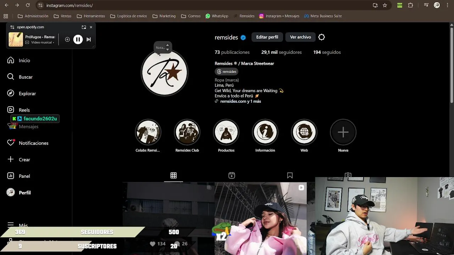Click the Nota bubble above avatar

pyautogui.click(x=163, y=47)
